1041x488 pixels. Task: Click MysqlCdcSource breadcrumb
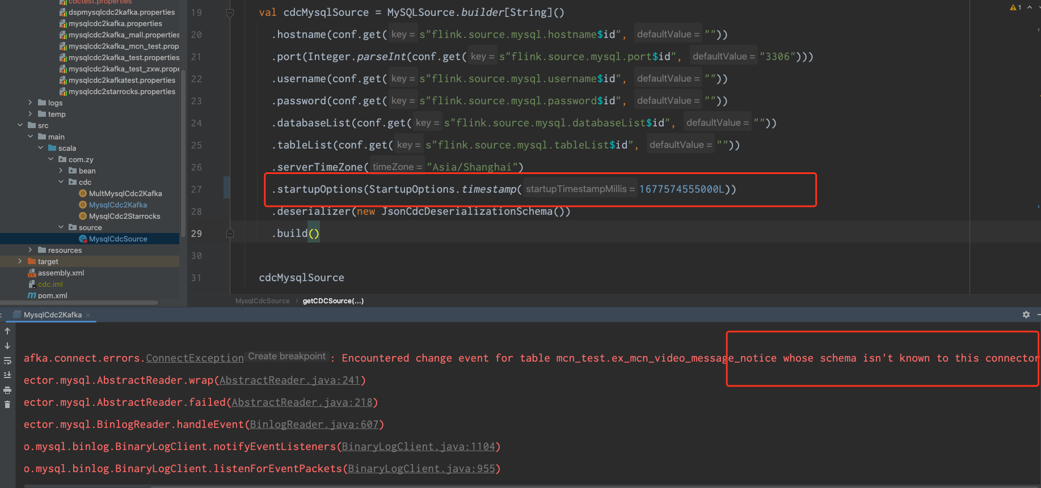(263, 301)
